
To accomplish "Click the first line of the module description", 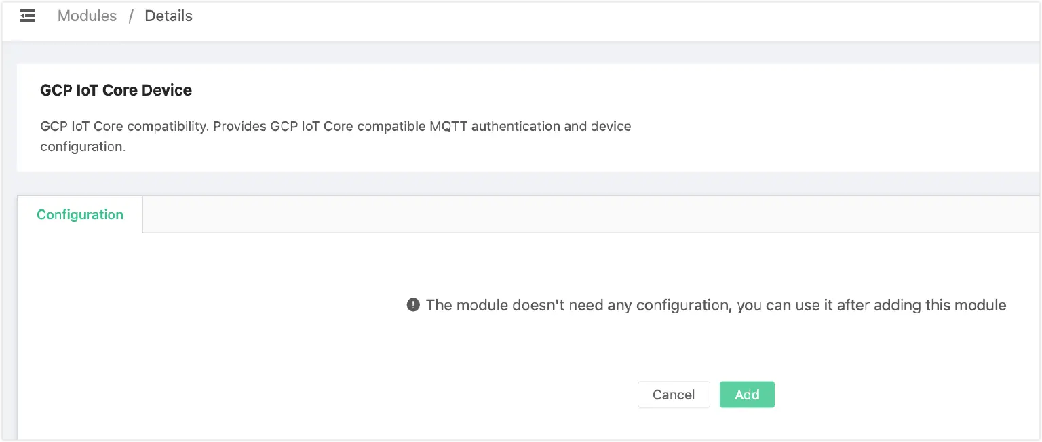I will click(335, 127).
